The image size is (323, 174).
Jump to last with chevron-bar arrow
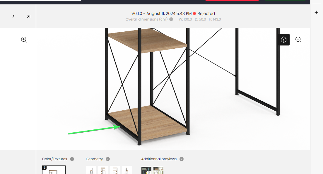(x=29, y=16)
